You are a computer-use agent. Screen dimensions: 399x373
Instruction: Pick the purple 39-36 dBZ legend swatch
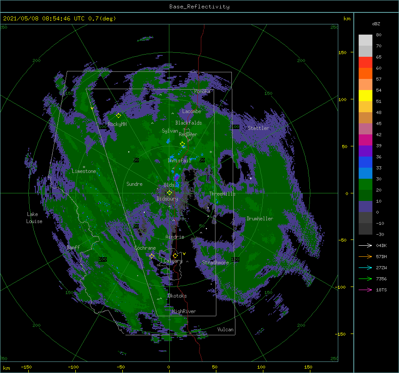pos(365,151)
